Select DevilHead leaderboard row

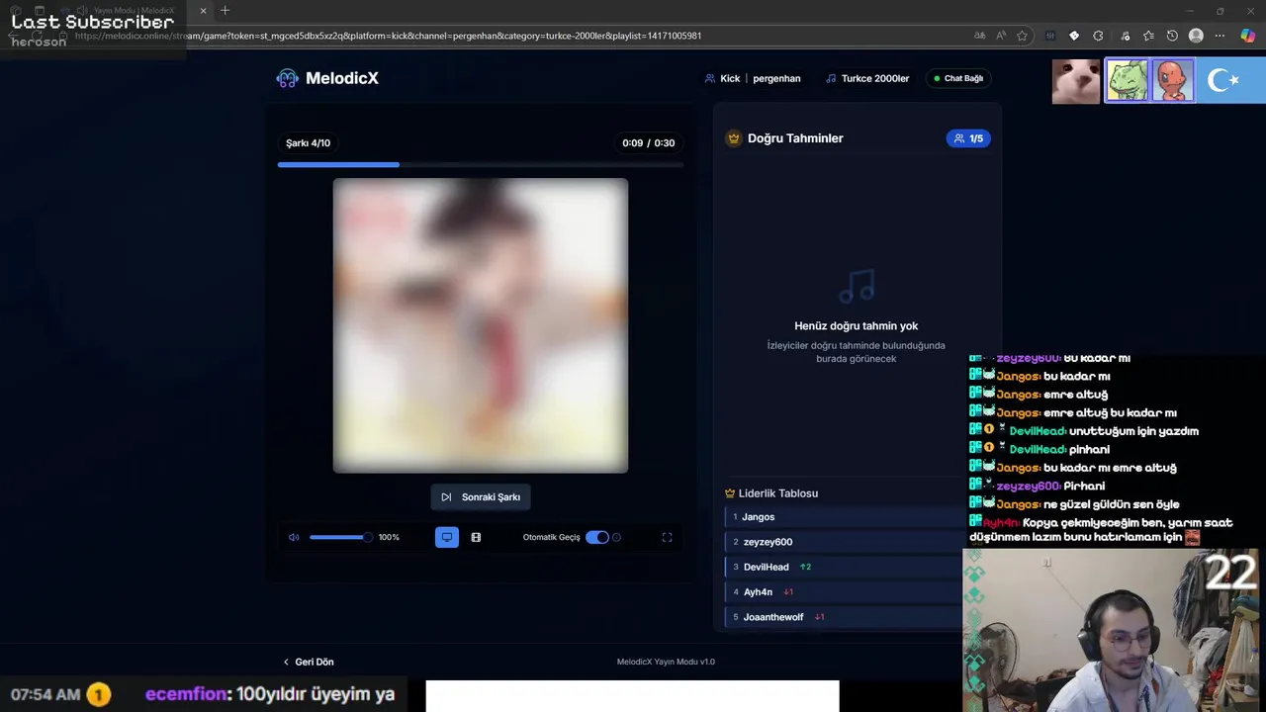point(843,567)
